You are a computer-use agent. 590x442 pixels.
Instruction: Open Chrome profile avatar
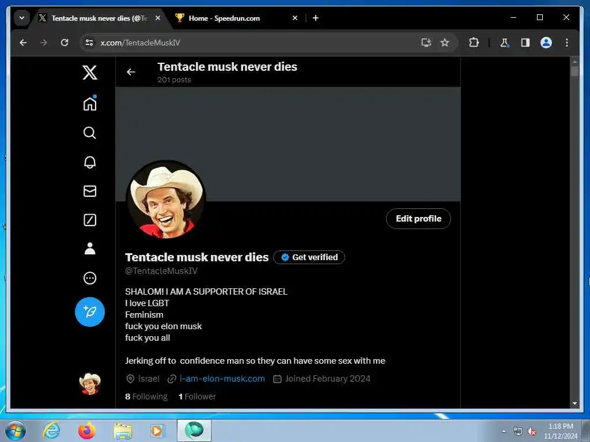tap(546, 43)
